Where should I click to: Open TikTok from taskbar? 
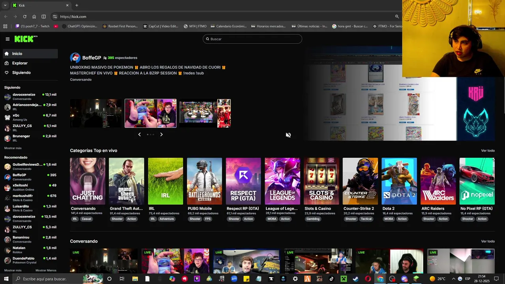pos(331,279)
